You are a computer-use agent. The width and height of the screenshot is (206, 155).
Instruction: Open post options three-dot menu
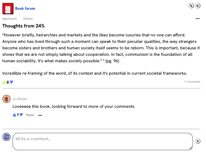[198, 19]
